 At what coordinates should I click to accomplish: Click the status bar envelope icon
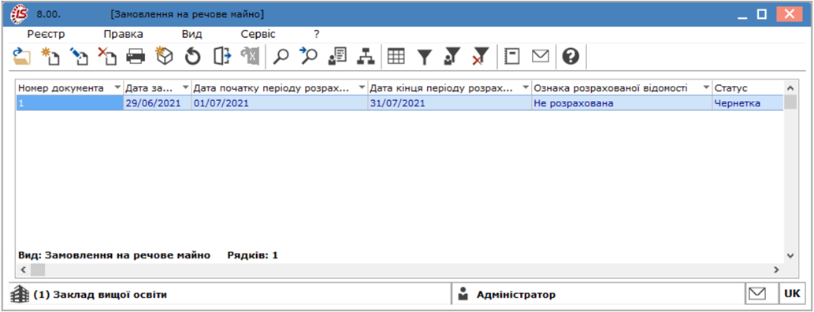[x=757, y=294]
